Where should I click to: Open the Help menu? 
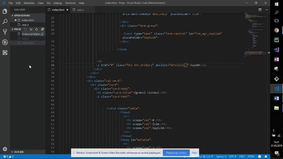pos(81,3)
